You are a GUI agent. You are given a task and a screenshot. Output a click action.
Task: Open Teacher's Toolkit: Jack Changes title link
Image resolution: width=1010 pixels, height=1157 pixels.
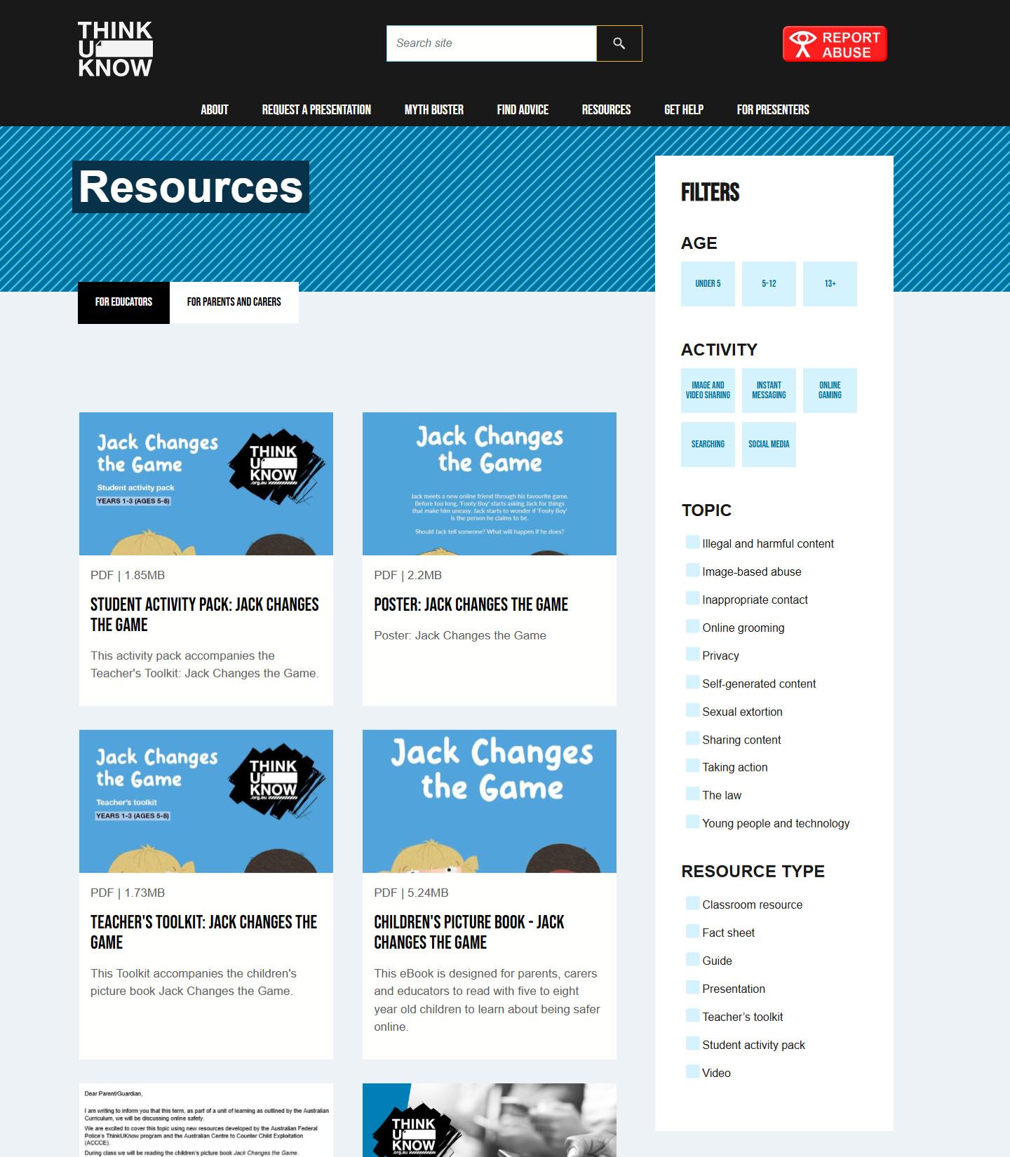click(204, 932)
